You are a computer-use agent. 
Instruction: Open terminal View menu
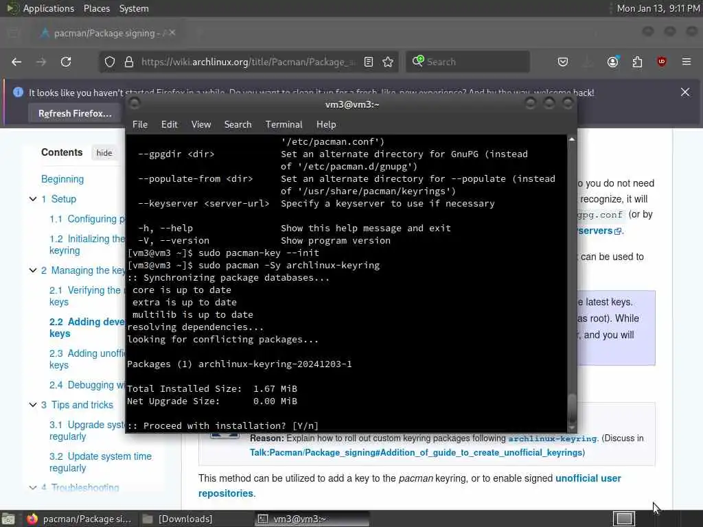pos(201,125)
